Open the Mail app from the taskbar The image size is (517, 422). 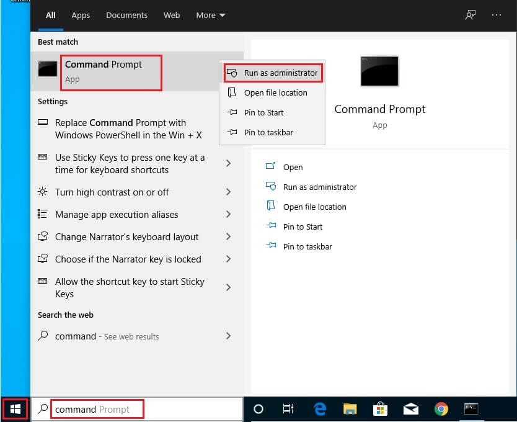pos(410,409)
